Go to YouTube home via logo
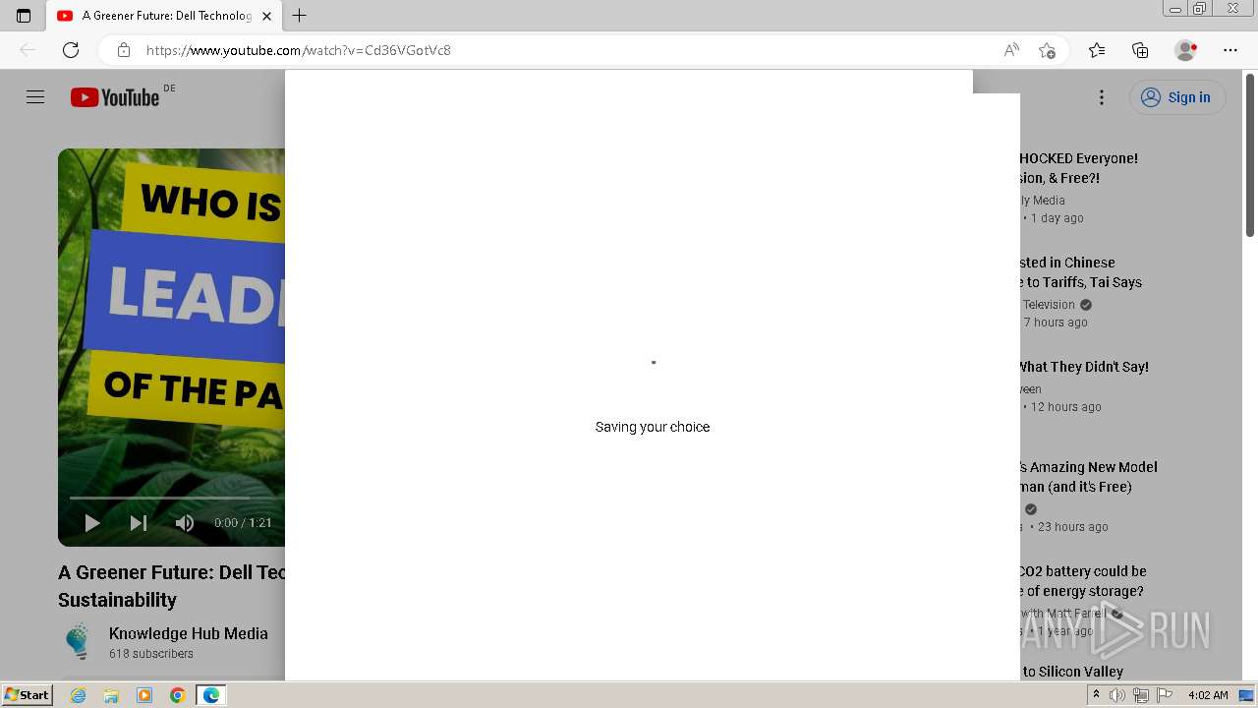This screenshot has height=708, width=1258. click(x=115, y=97)
